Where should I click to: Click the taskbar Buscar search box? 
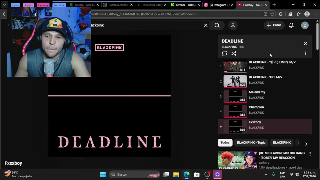point(135,174)
